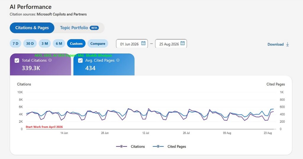Click the Download link
Viewport: 303px width, 159px height.
(x=278, y=44)
